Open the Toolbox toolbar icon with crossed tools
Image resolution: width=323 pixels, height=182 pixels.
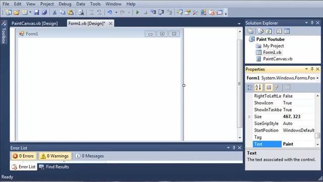195,12
